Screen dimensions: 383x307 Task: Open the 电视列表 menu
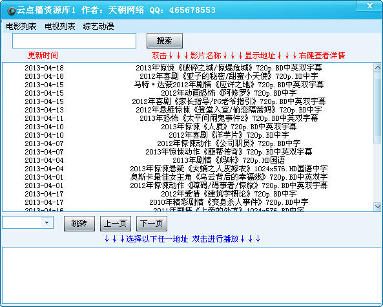[60, 26]
